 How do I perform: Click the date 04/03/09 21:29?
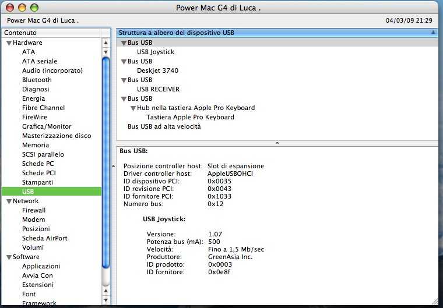tap(409, 20)
